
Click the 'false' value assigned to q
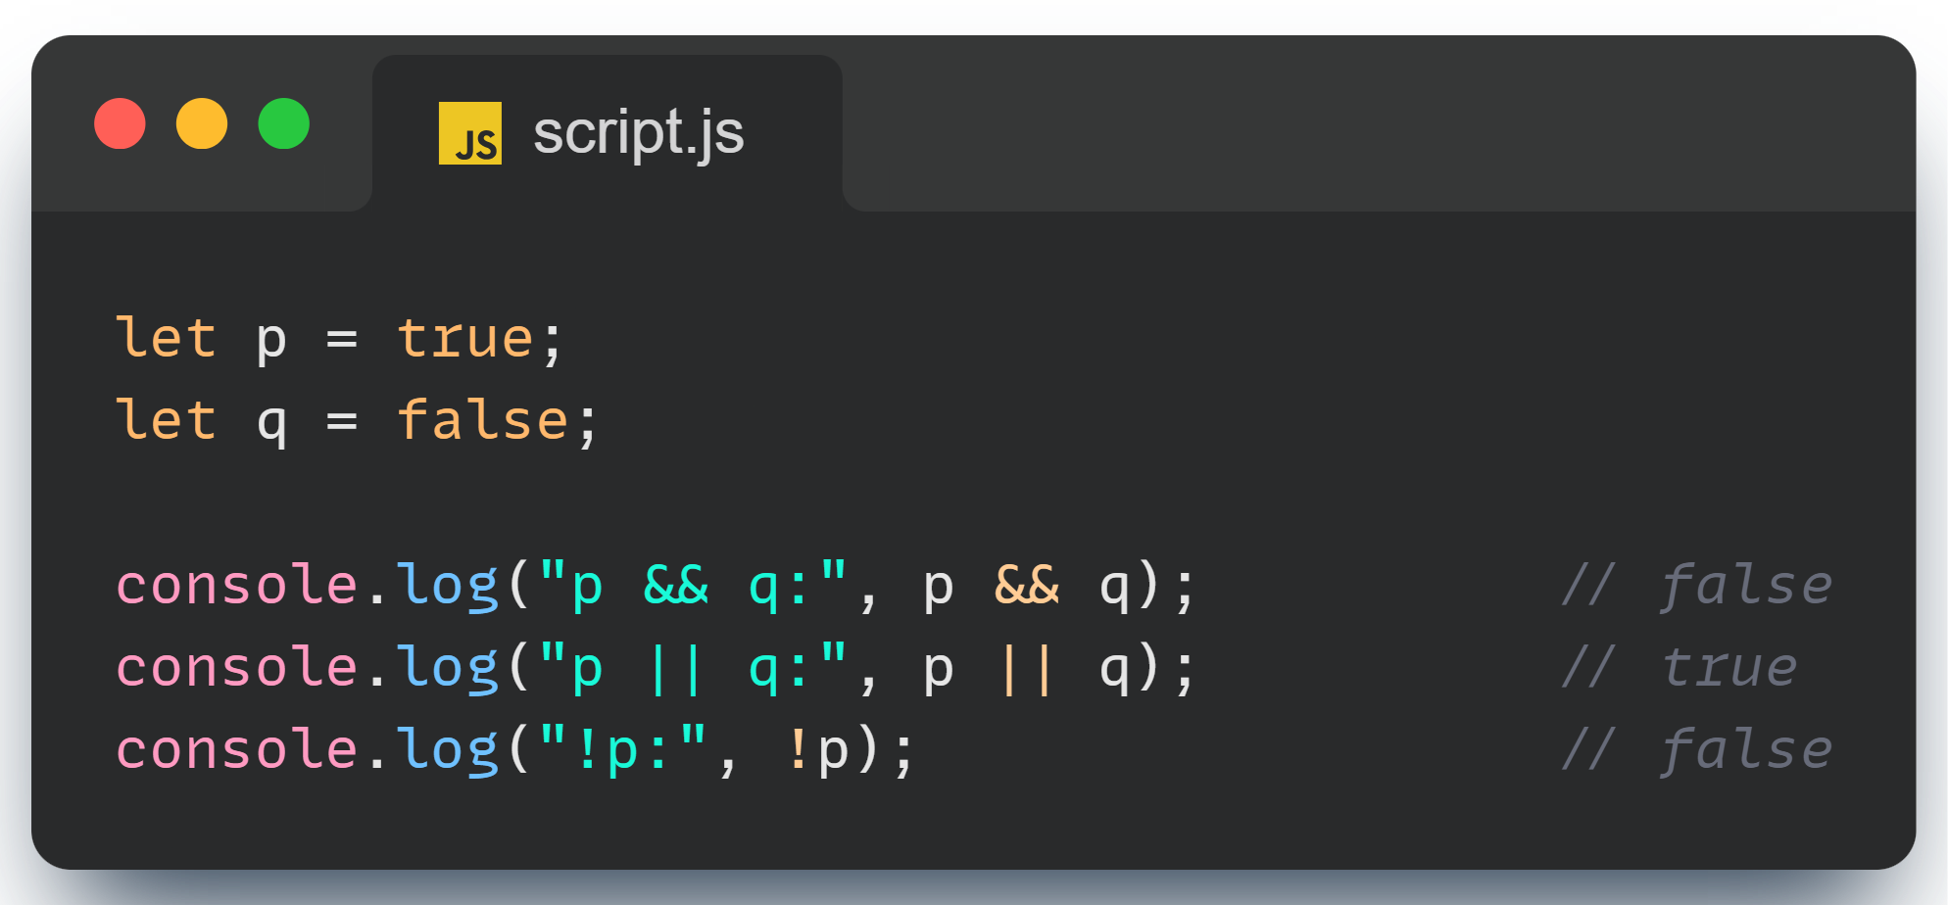(x=483, y=420)
